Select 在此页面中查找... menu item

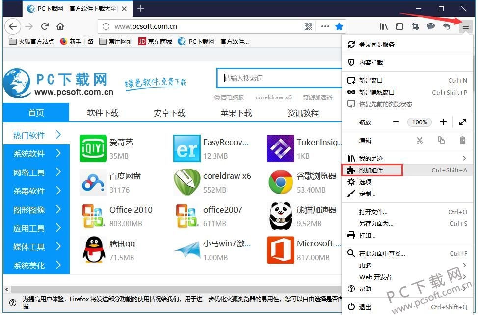407,253
